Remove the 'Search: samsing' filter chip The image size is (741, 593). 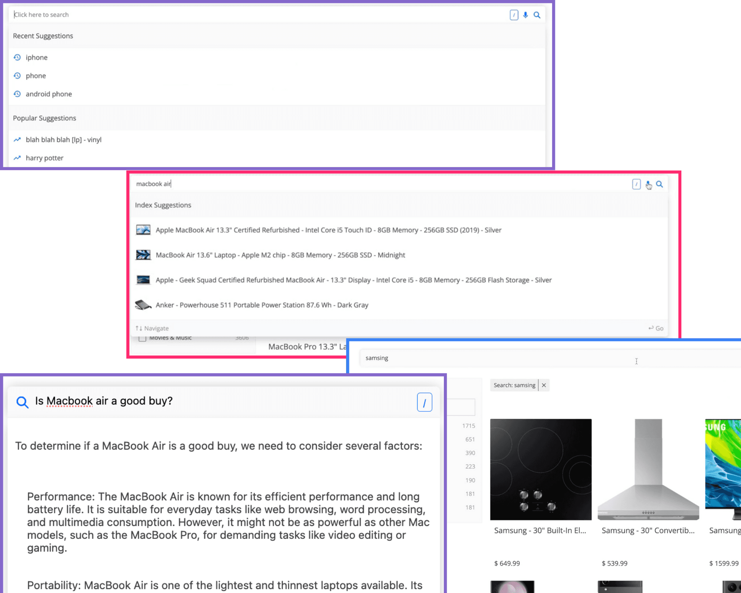tap(544, 385)
